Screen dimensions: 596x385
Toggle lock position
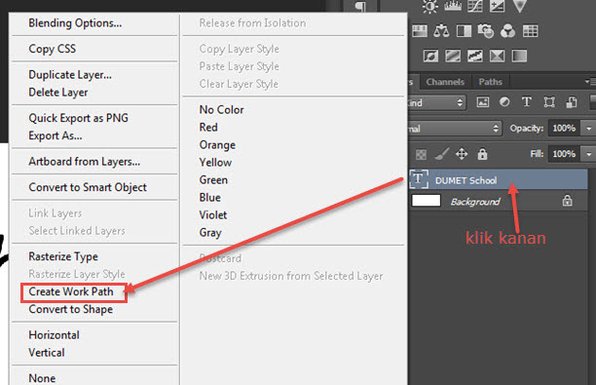click(x=462, y=154)
